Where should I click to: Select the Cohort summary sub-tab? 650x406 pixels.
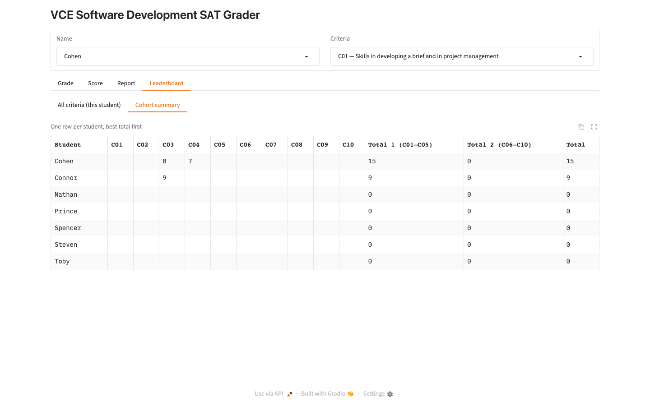(x=158, y=105)
